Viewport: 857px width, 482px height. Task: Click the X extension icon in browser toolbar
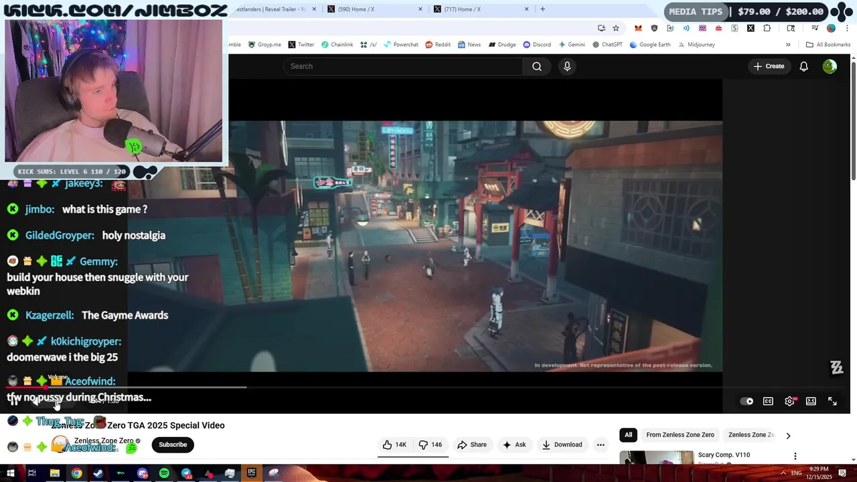pyautogui.click(x=751, y=28)
